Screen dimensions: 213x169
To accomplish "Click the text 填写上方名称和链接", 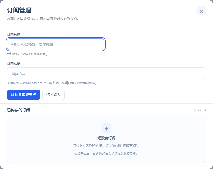I will tap(106, 146).
